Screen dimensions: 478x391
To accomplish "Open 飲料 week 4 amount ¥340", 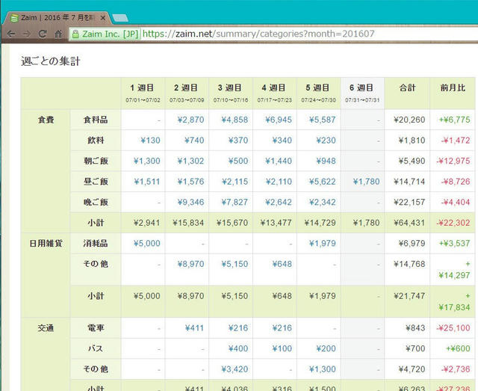I will coord(282,141).
